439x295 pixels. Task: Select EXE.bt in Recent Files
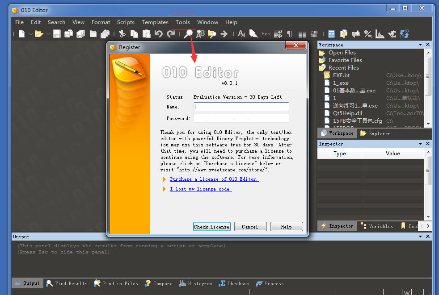[x=341, y=75]
